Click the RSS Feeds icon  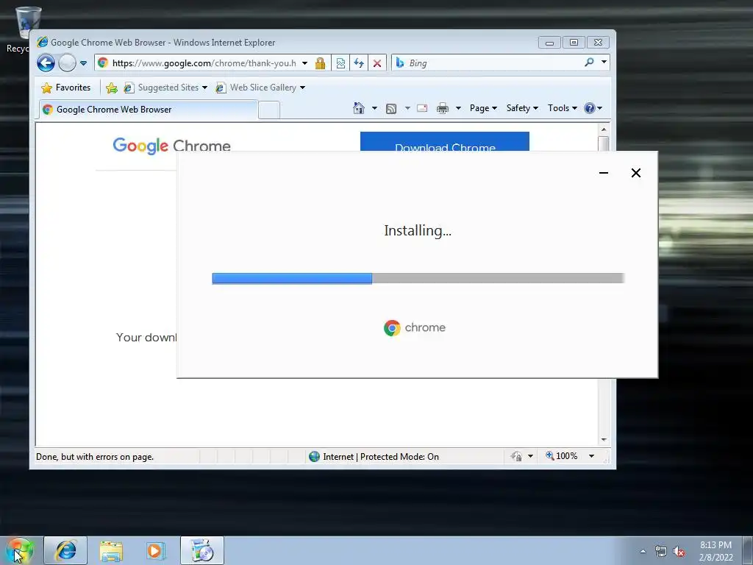tap(391, 109)
